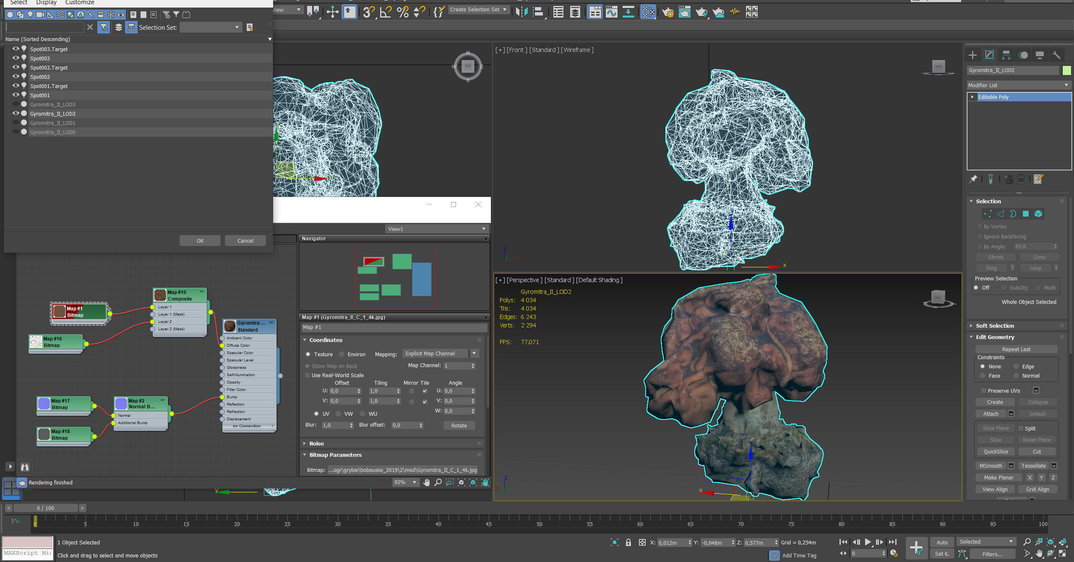1074x562 pixels.
Task: Open the Rendered Frame Window
Action: pos(684,12)
